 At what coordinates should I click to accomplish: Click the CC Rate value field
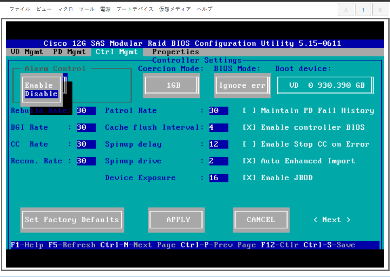click(x=86, y=144)
